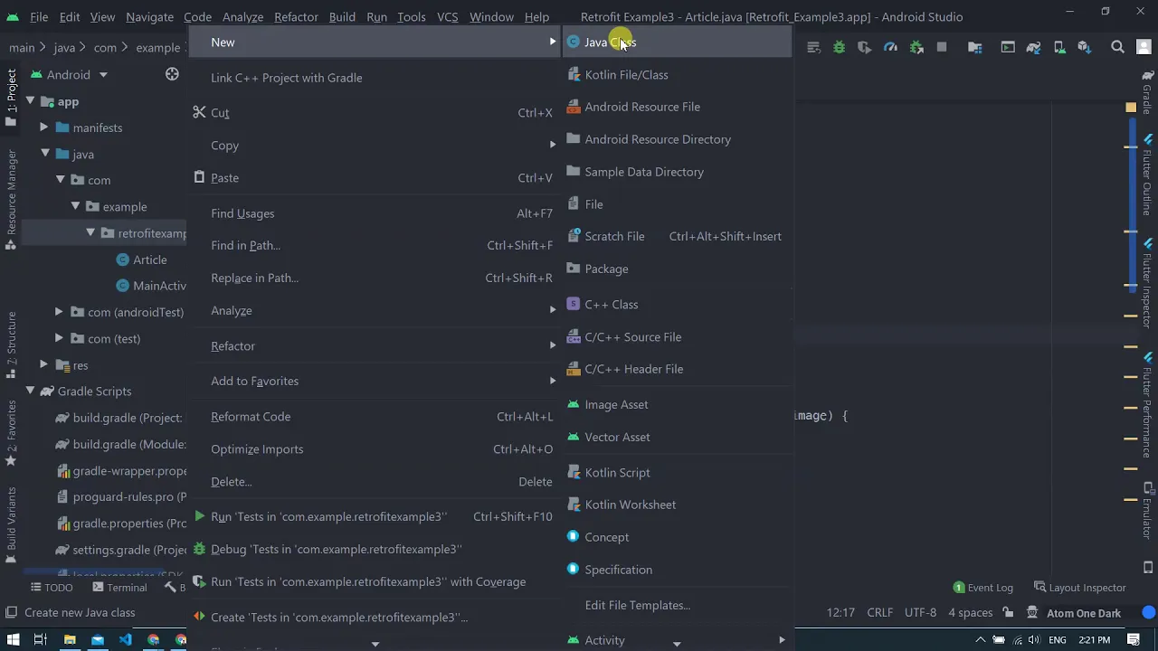Open the Gradle side panel
Screen dimensions: 1158x651
(x=1147, y=93)
